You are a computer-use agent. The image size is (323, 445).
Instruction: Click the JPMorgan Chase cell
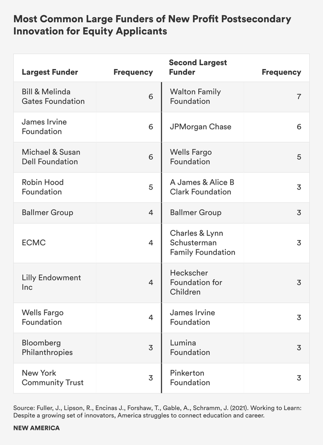tap(201, 127)
